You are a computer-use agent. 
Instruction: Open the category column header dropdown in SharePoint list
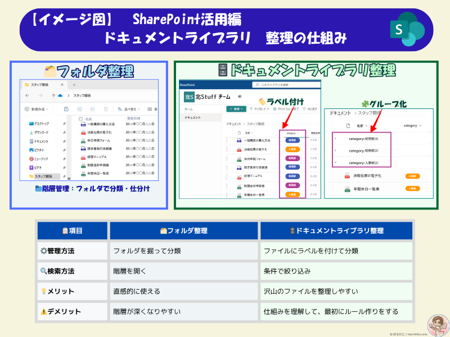coord(291,133)
